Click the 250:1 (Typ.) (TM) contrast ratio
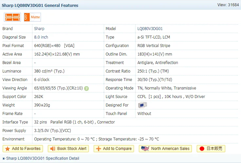 pos(153,71)
